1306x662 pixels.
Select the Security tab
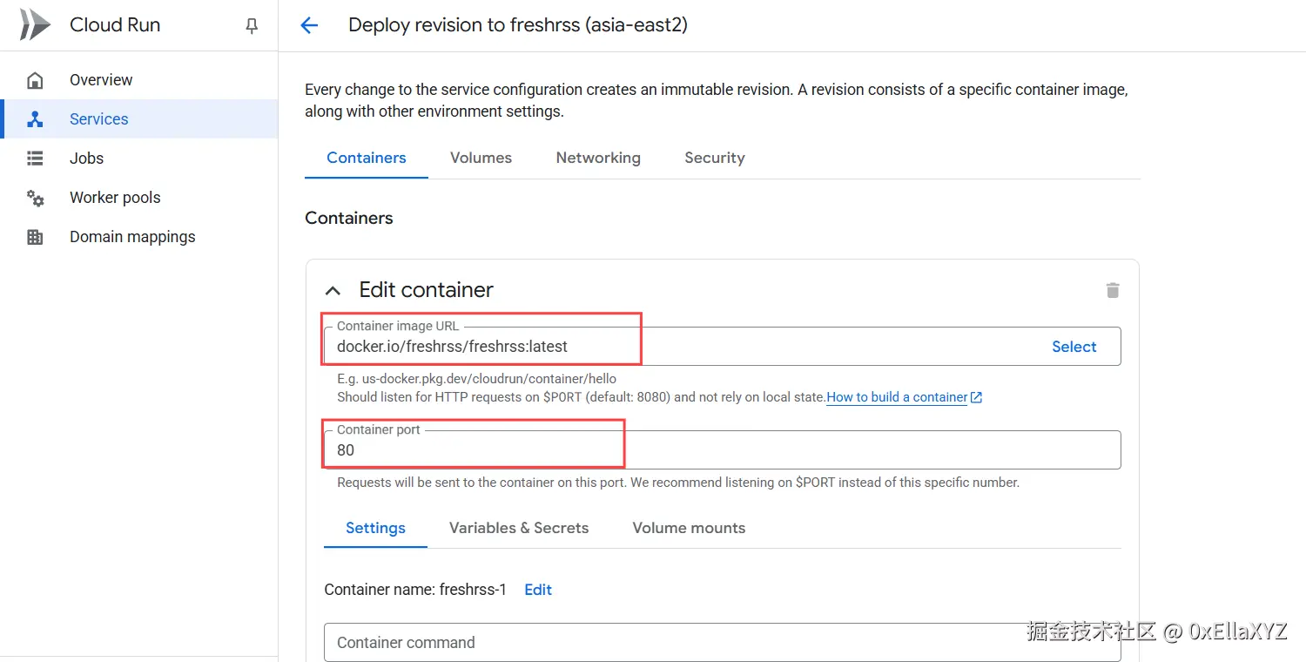pos(714,158)
